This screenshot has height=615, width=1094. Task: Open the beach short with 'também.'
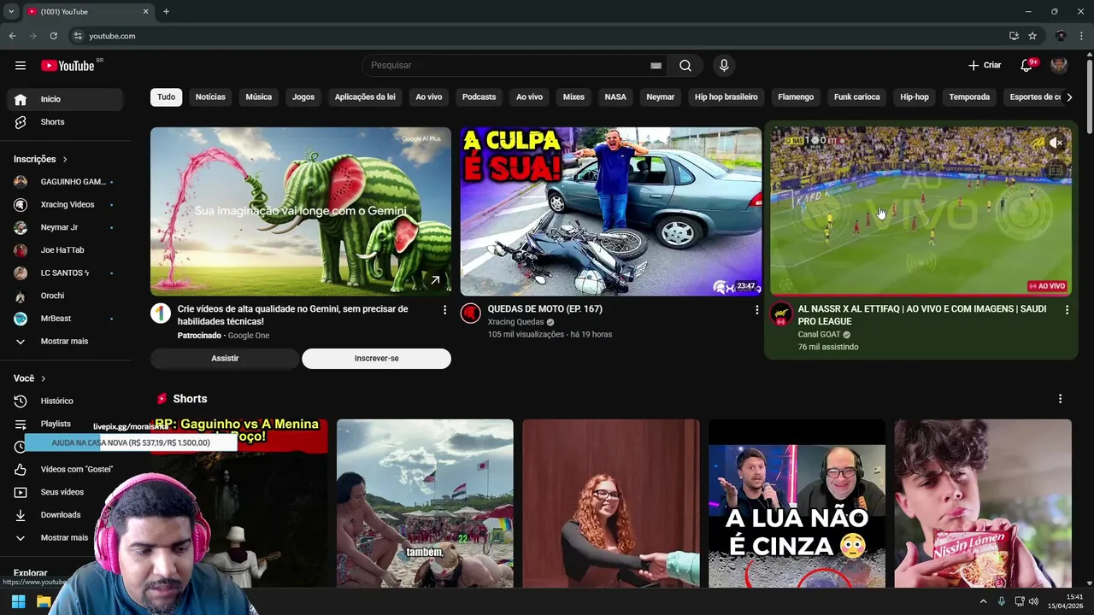point(425,503)
